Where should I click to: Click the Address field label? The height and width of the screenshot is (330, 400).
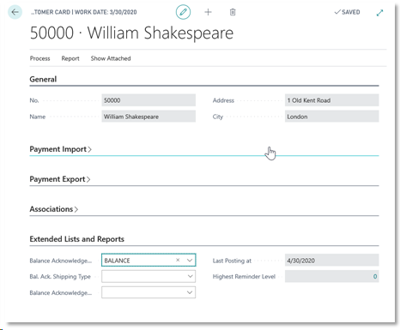click(223, 100)
